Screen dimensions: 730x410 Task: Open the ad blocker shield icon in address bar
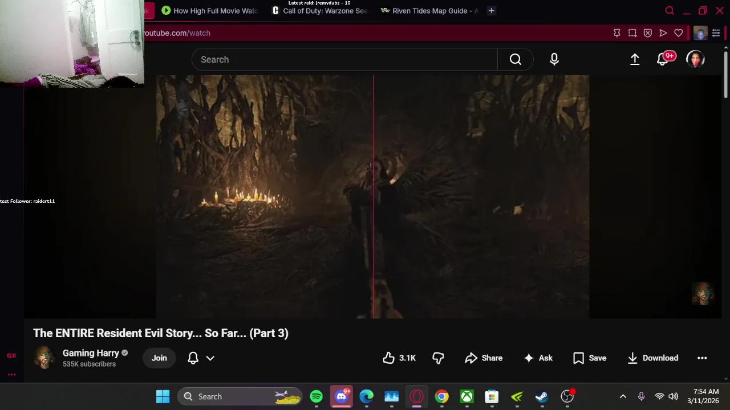647,33
